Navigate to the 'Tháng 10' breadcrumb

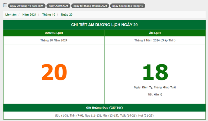49,15
